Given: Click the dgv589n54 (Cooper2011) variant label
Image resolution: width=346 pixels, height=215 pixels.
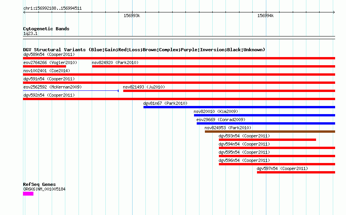Looking at the screenshot, I should [49, 54].
